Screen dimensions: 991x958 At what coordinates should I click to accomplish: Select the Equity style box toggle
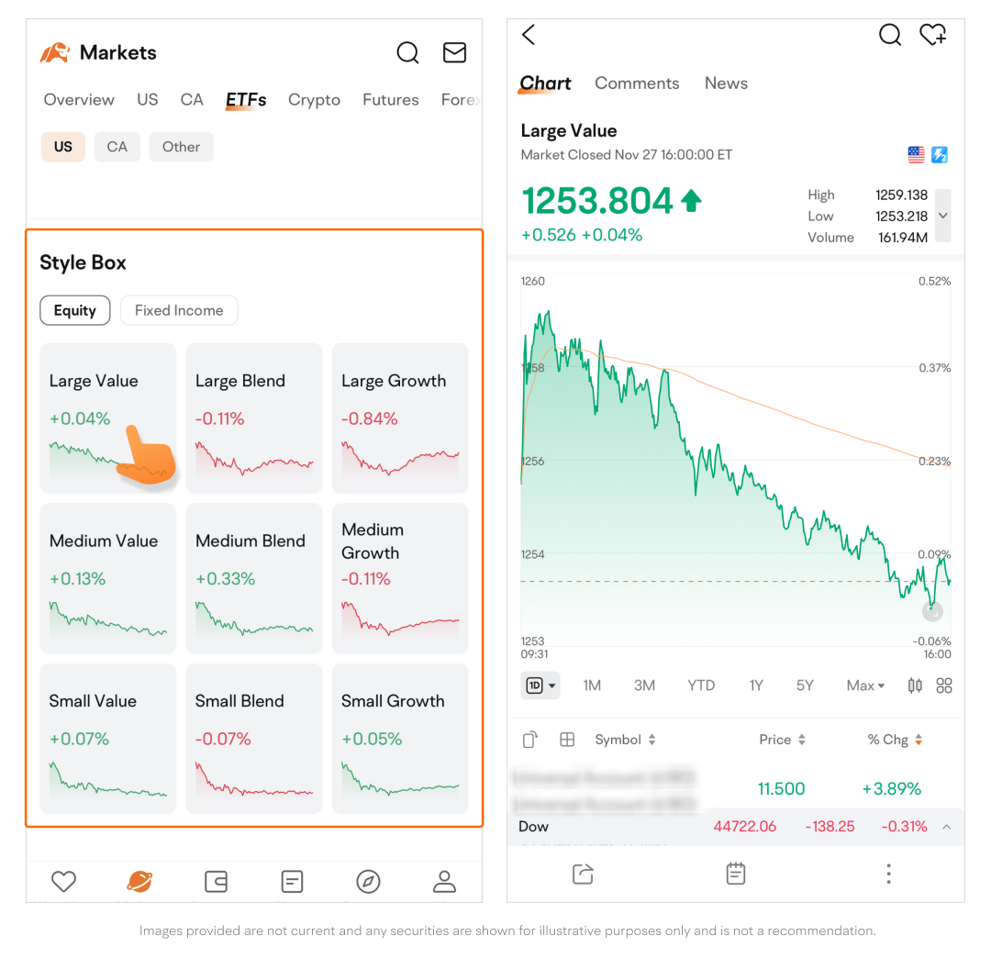(x=74, y=310)
